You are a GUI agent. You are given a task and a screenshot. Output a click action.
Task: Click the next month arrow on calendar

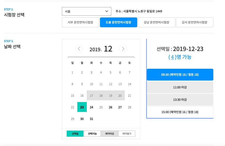[123, 49]
